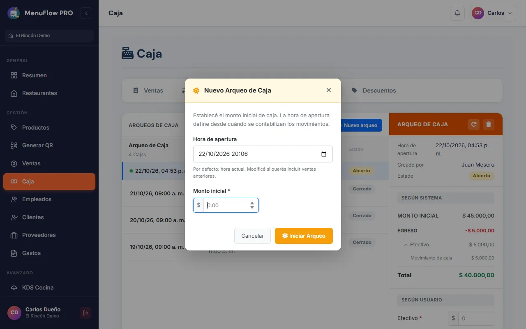This screenshot has width=526, height=329.
Task: Click the Efectivo field under Según Usuario
Action: [476, 318]
